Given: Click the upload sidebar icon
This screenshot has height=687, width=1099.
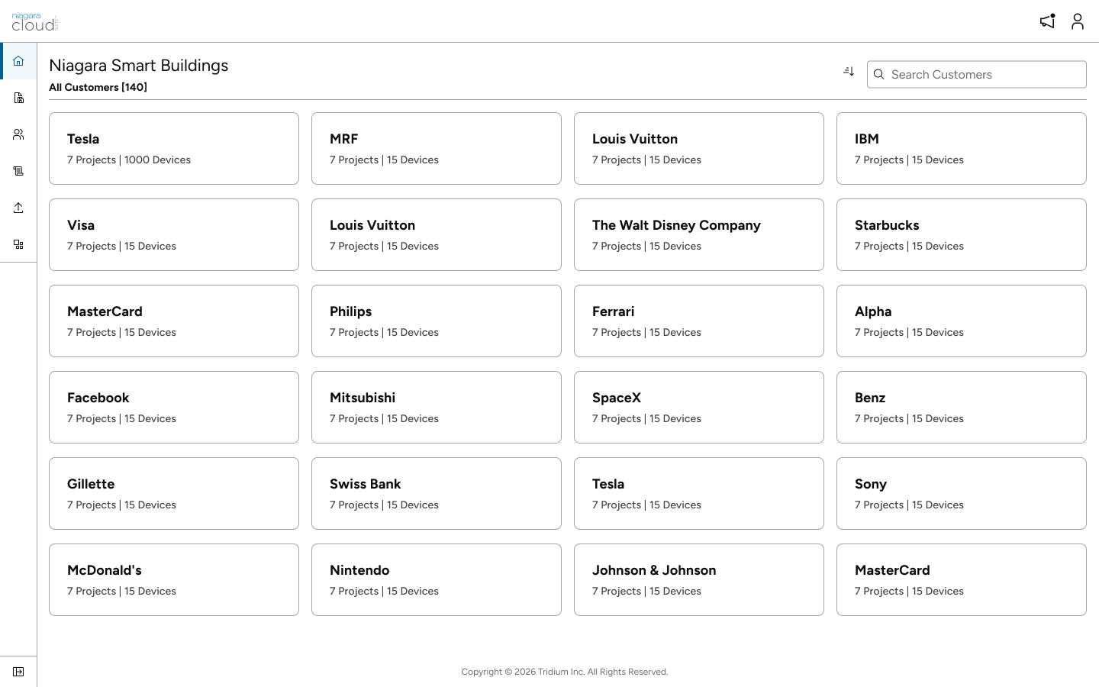Looking at the screenshot, I should [18, 208].
